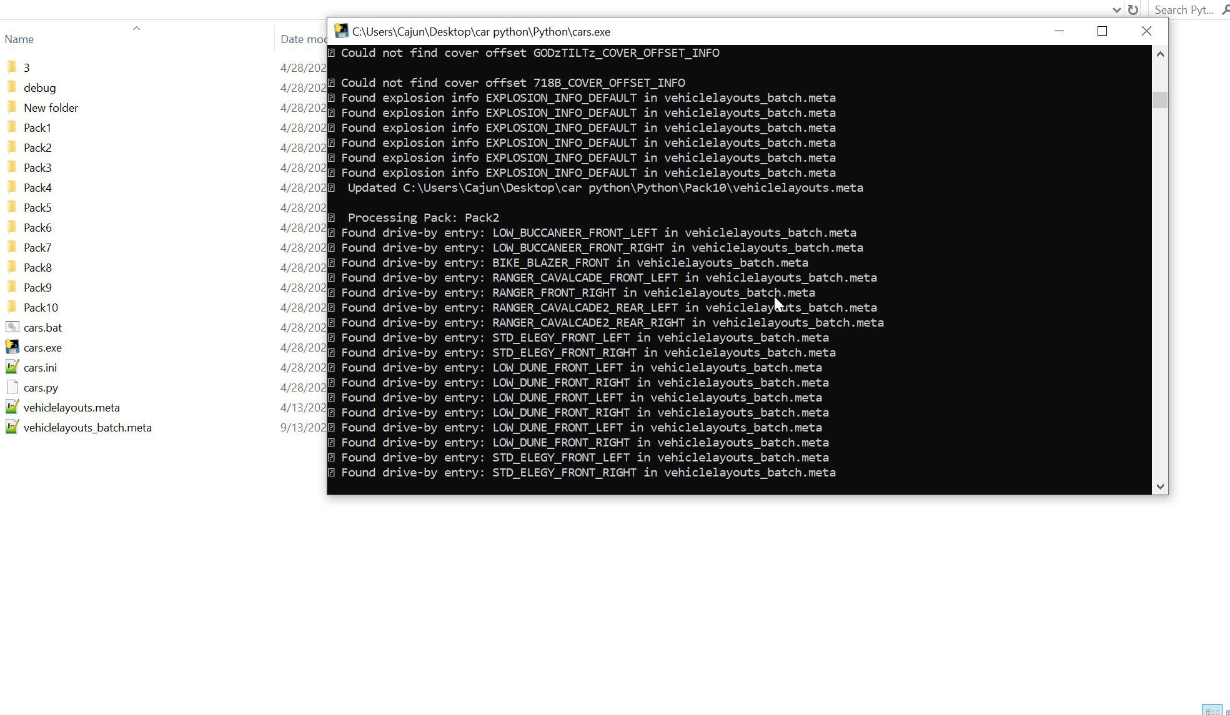Expand the address bar history dropdown
Screen dimensions: 1230x715
(x=1116, y=9)
